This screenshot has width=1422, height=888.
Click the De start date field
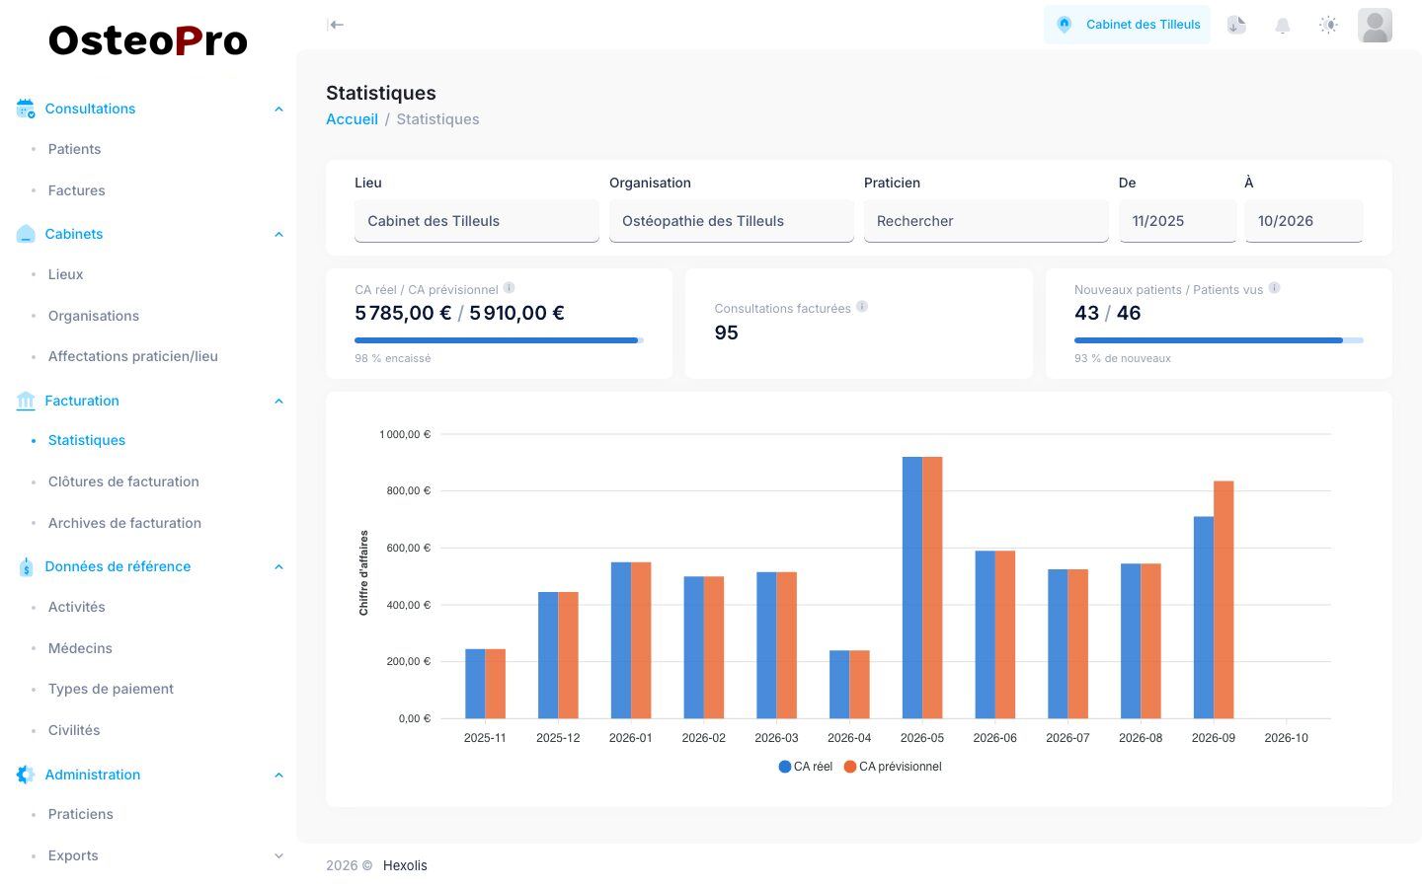(x=1177, y=221)
